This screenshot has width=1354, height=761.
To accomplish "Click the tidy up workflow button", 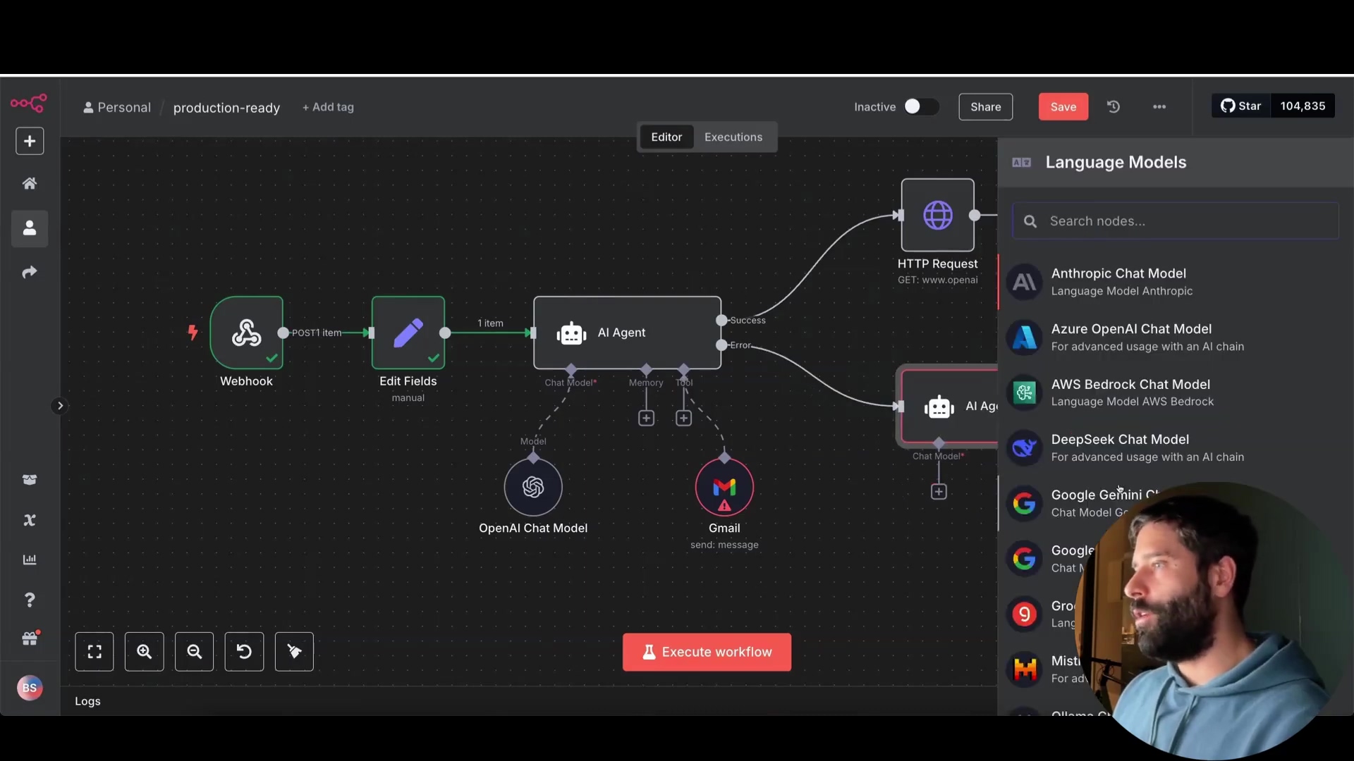I will [x=294, y=652].
